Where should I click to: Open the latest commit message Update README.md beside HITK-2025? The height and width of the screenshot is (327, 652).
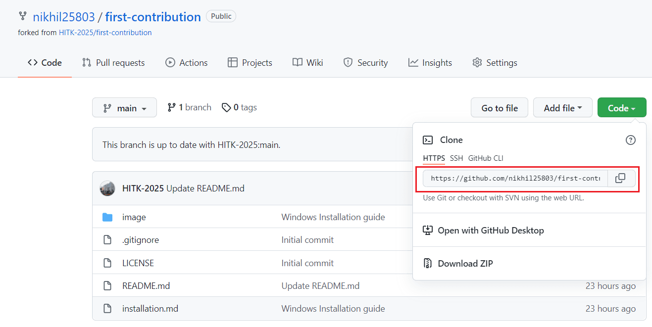[205, 188]
